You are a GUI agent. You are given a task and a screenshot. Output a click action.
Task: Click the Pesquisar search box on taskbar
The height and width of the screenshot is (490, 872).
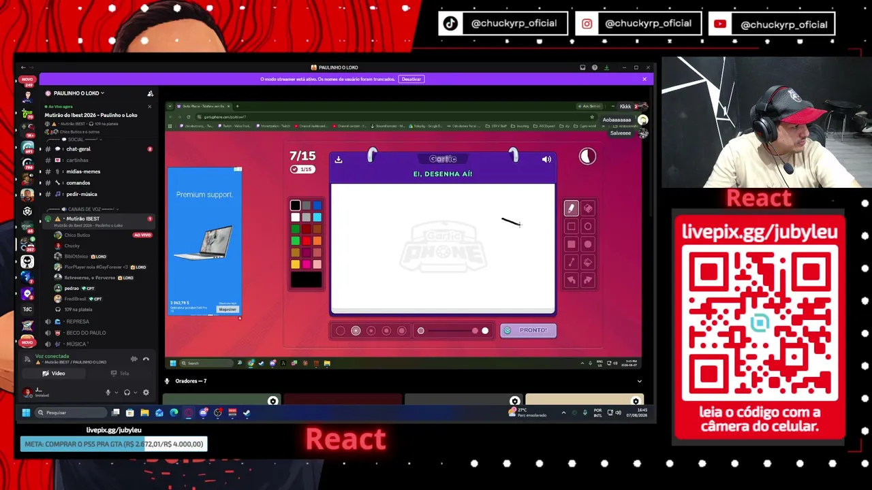click(71, 412)
